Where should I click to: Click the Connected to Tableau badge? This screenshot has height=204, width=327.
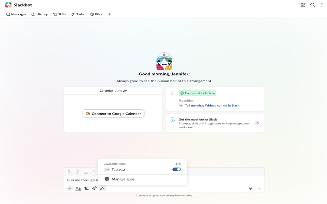197,93
